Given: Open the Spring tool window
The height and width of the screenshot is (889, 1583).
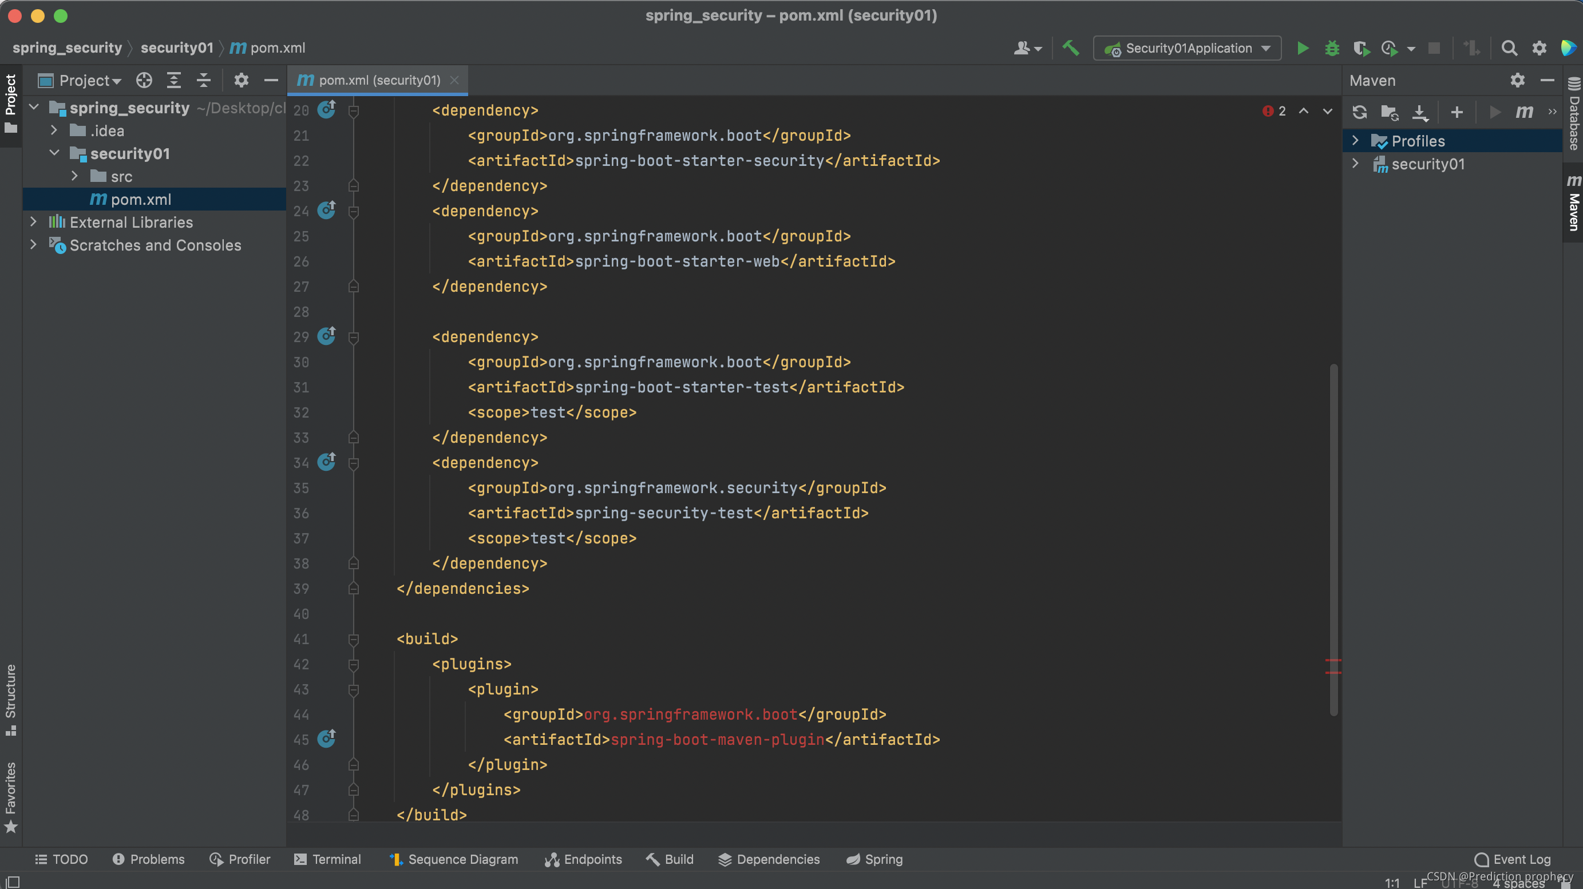Looking at the screenshot, I should click(x=874, y=859).
